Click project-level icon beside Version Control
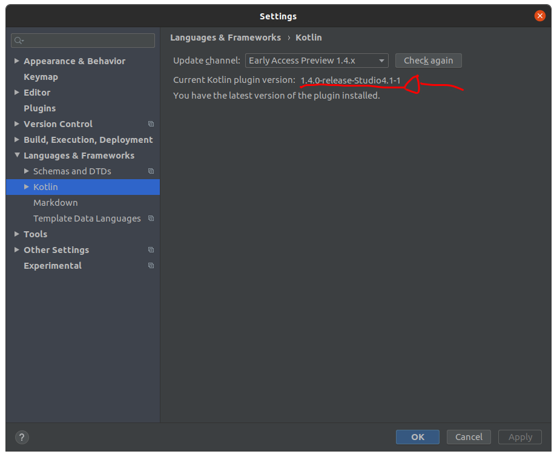 (151, 124)
